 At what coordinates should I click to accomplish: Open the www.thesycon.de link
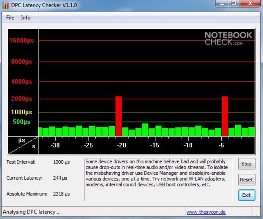(x=206, y=212)
